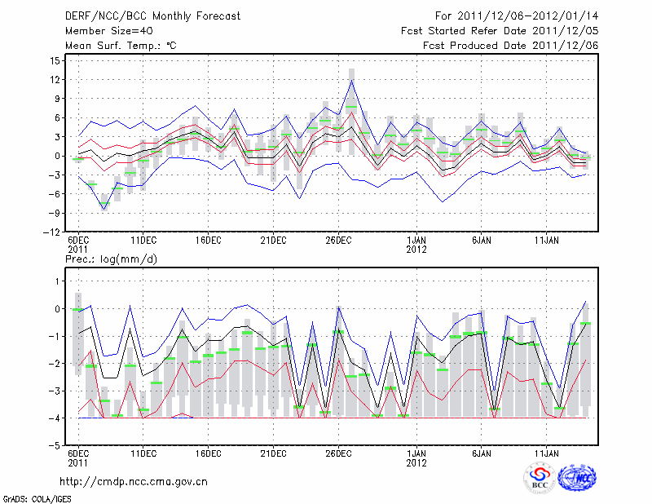Open the cmdp.ncc.cma.gov.cn URL

click(x=134, y=481)
